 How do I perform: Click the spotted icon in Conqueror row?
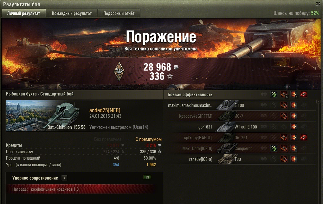click(x=274, y=148)
